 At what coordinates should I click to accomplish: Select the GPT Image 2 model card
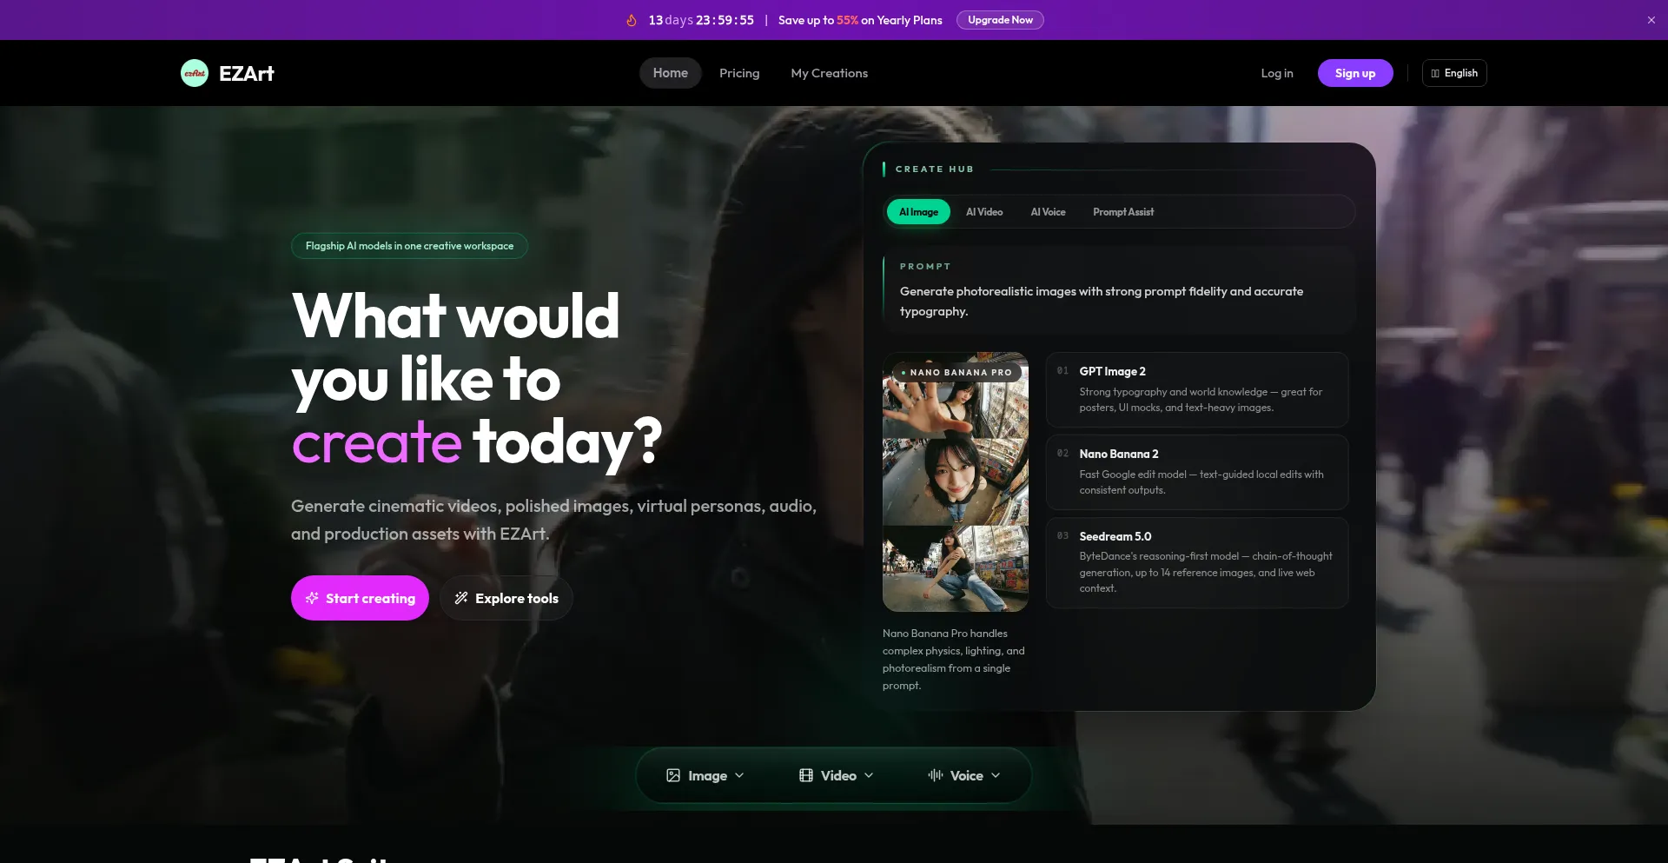[1197, 389]
